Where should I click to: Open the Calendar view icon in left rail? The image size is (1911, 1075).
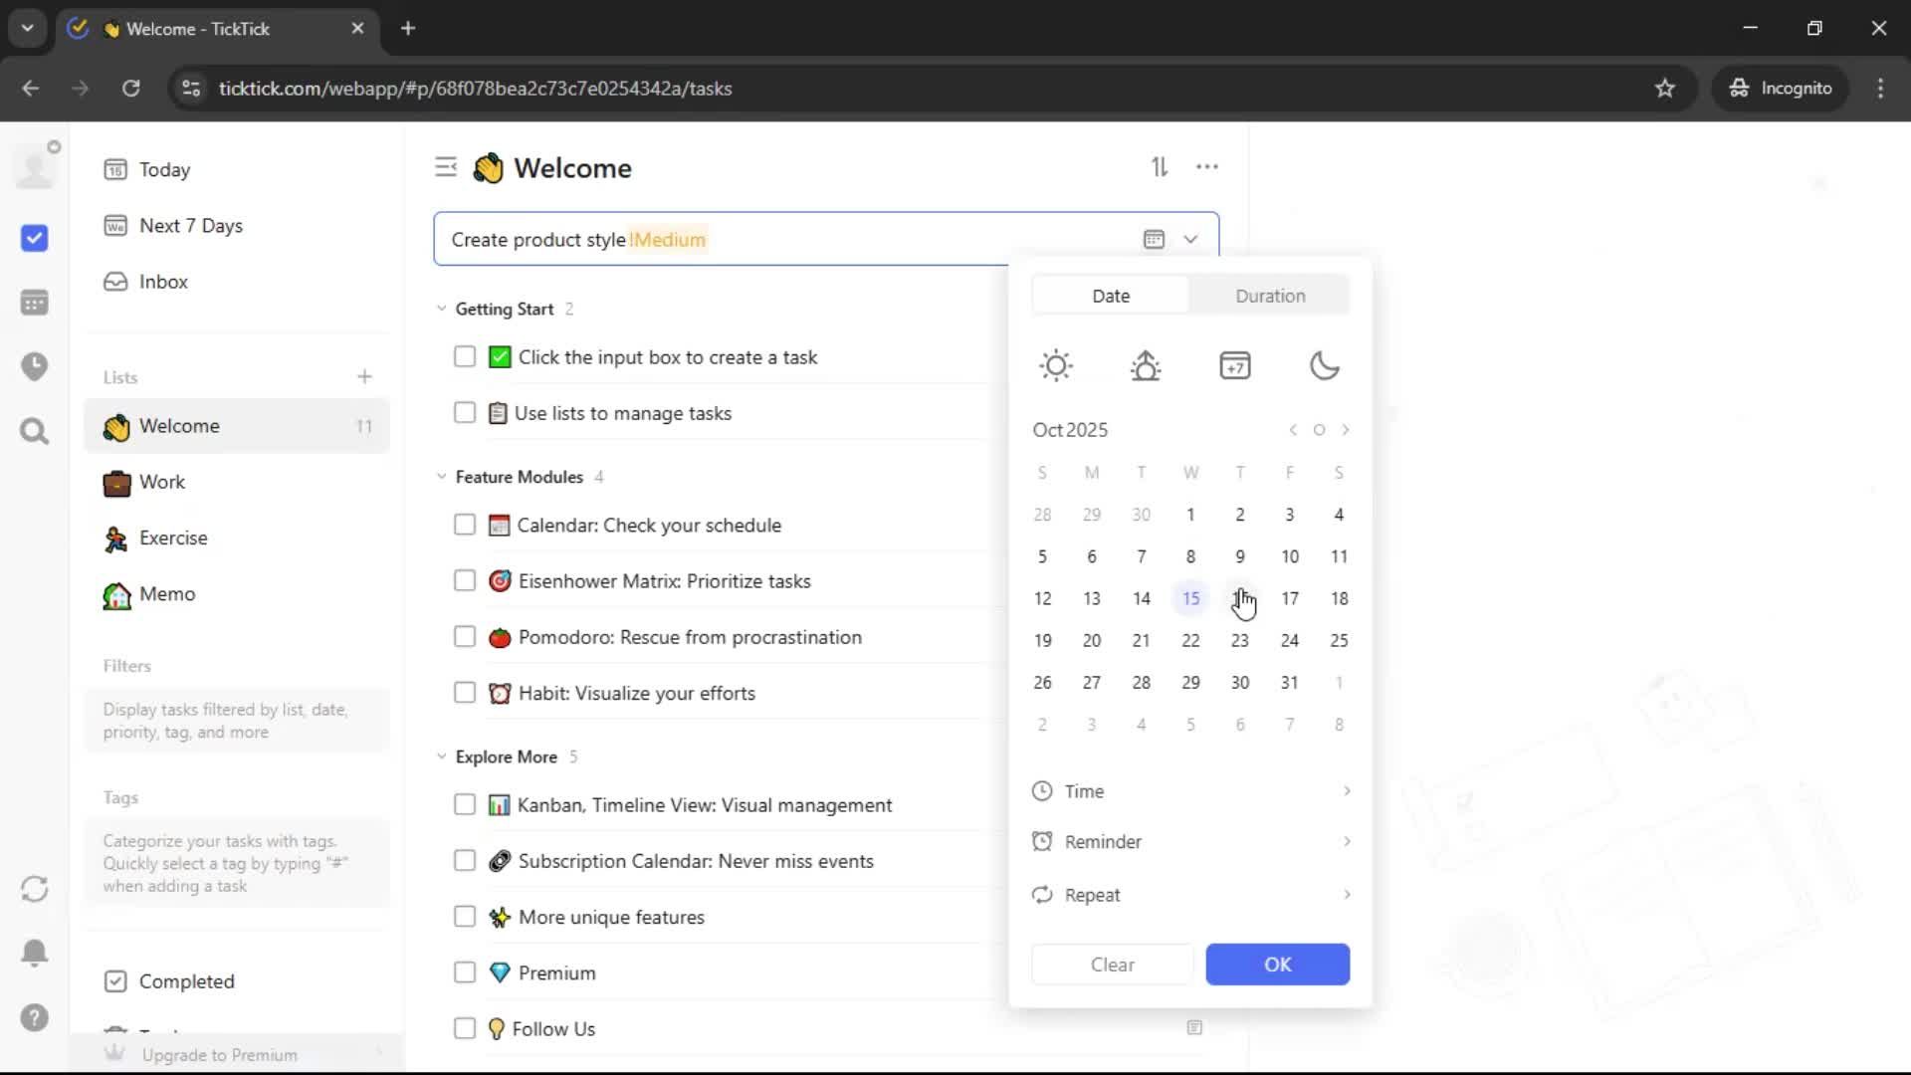[x=34, y=303]
